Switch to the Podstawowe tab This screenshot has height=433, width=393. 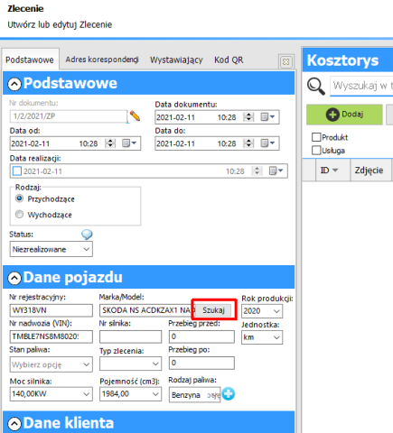tap(30, 60)
